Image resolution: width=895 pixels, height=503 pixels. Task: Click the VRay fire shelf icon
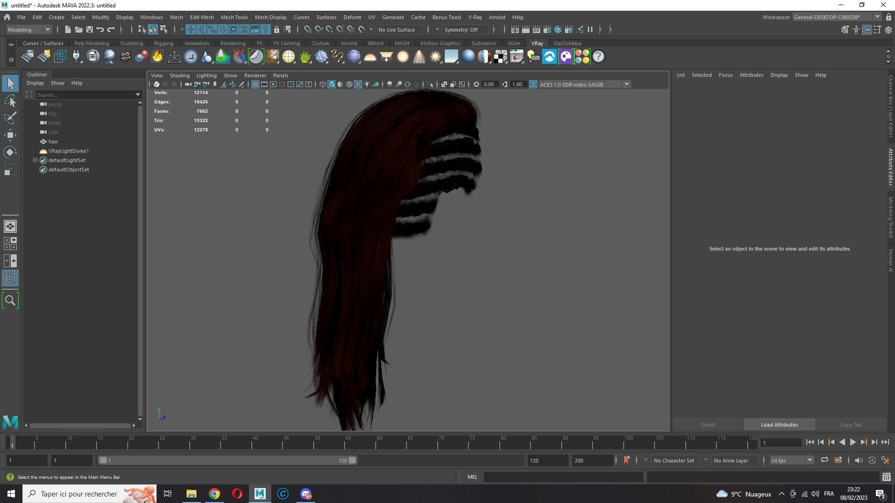click(158, 57)
